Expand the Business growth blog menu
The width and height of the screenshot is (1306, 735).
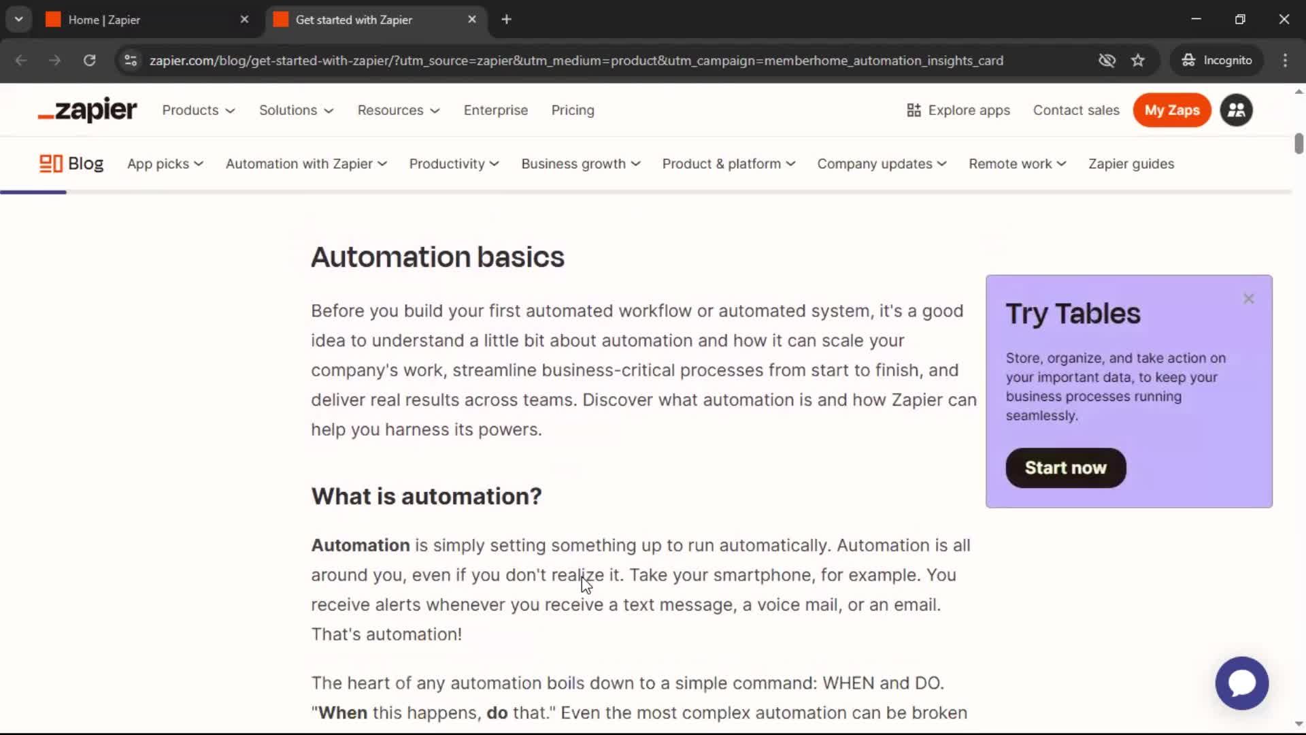pos(581,164)
